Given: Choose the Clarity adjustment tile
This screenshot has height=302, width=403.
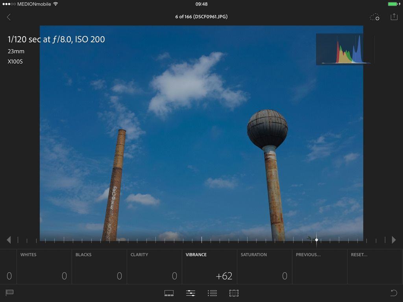Looking at the screenshot, I should coord(154,267).
